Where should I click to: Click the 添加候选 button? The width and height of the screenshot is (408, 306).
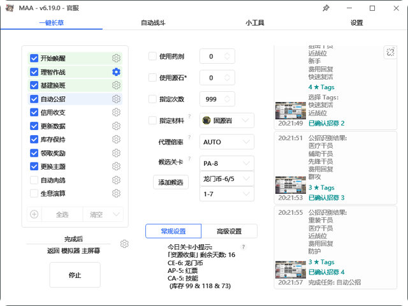[171, 182]
